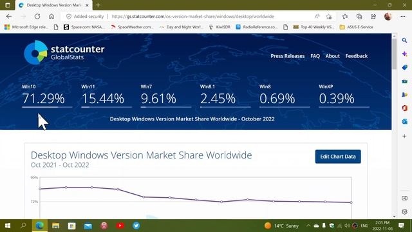This screenshot has height=232, width=412.
Task: Open the Collections icon in Edge toolbar
Action: pyautogui.click(x=359, y=17)
